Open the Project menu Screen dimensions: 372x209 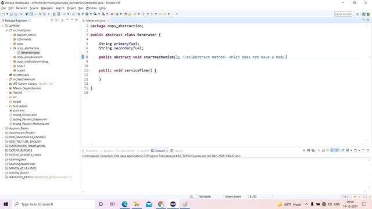pos(71,8)
